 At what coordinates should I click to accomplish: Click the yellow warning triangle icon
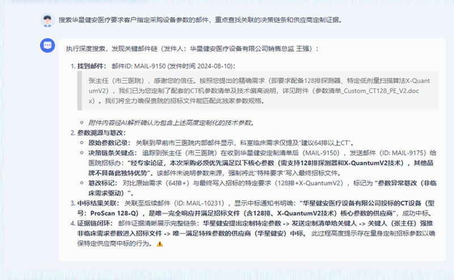pyautogui.click(x=160, y=244)
